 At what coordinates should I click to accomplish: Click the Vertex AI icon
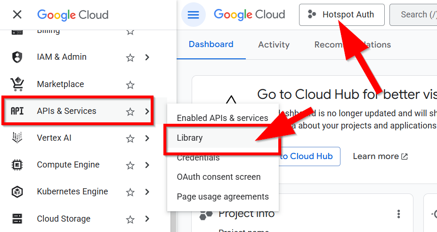coord(17,138)
